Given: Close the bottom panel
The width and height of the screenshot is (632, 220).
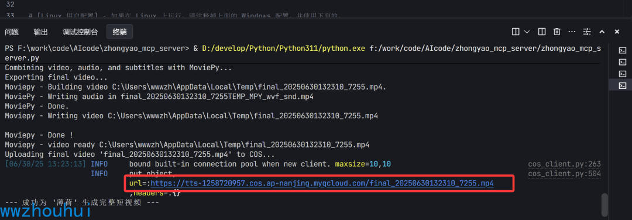Looking at the screenshot, I should coord(617,32).
